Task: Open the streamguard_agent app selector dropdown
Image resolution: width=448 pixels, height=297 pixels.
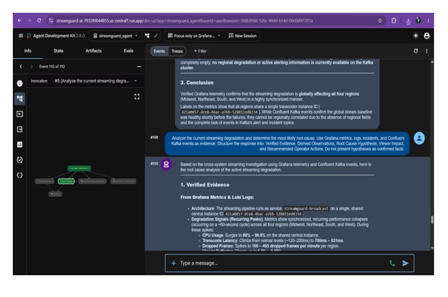Action: 116,36
